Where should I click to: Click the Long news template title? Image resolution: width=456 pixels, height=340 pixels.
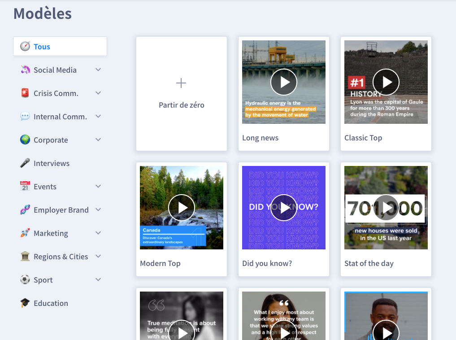260,138
